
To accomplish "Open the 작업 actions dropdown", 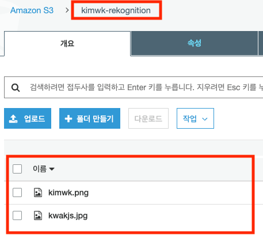I will (x=195, y=118).
